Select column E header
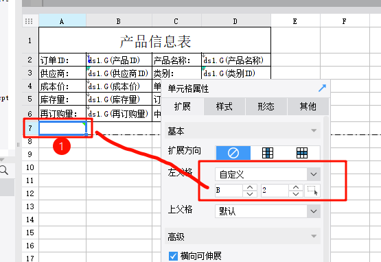Viewport: 381px width, 262px height. pos(295,21)
